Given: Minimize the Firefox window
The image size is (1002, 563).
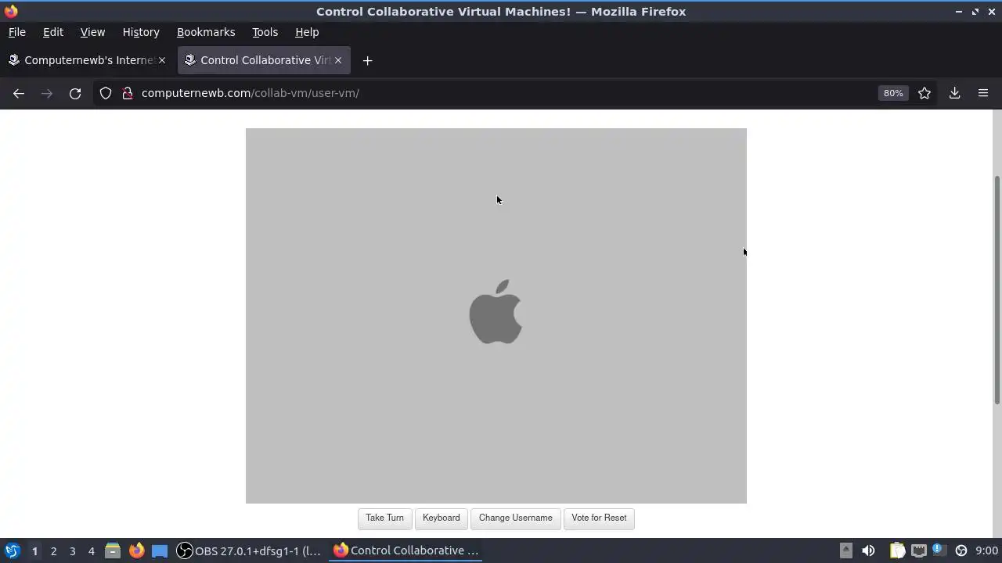Looking at the screenshot, I should 959,12.
